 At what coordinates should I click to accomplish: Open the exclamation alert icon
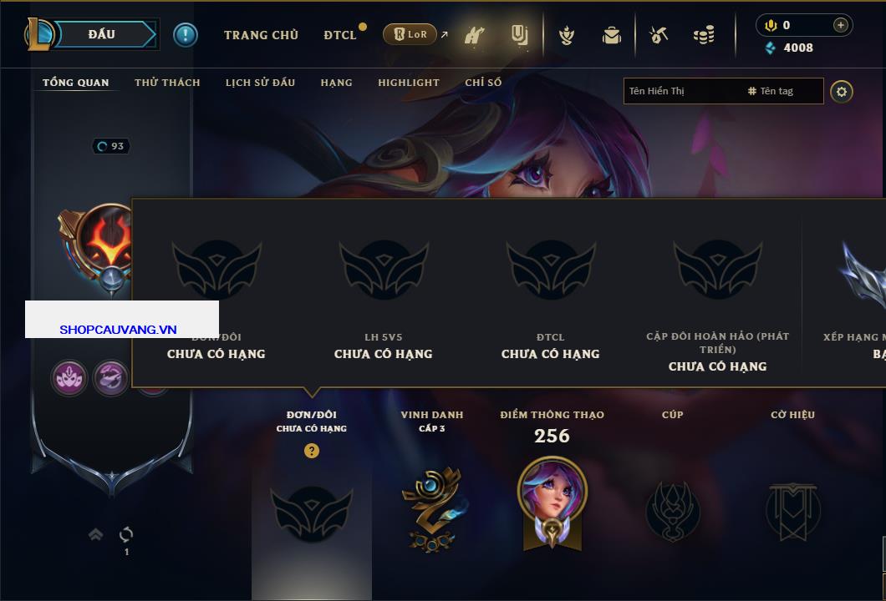point(186,35)
